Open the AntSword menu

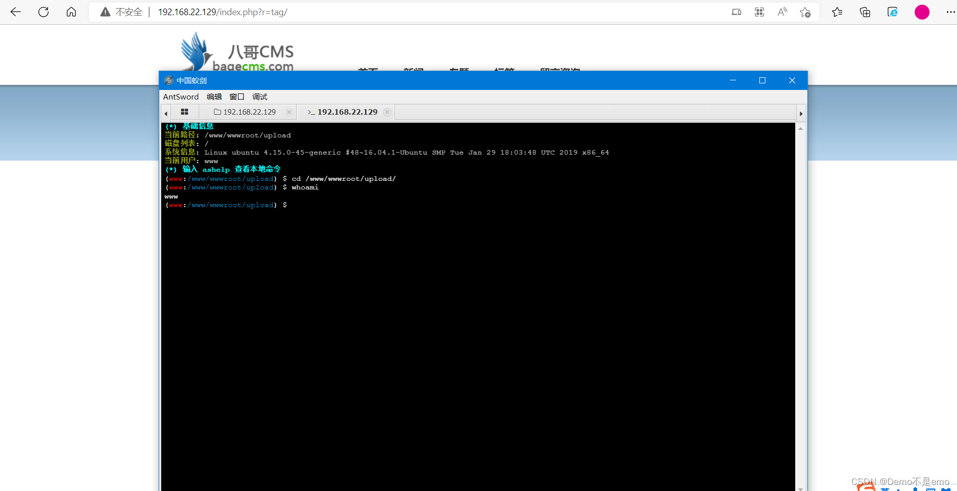(181, 96)
